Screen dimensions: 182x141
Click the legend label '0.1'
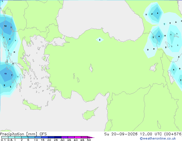click(x=3, y=140)
